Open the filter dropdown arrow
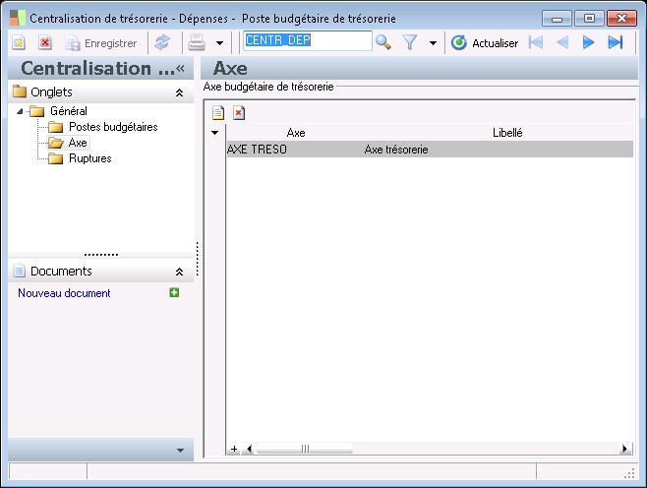647x488 pixels. 433,43
